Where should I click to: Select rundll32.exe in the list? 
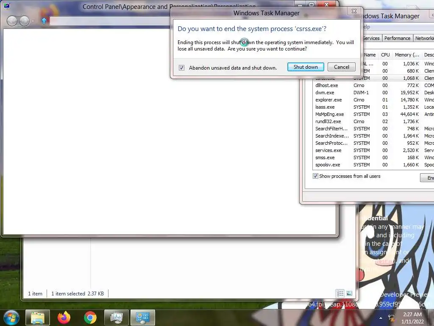[373, 121]
